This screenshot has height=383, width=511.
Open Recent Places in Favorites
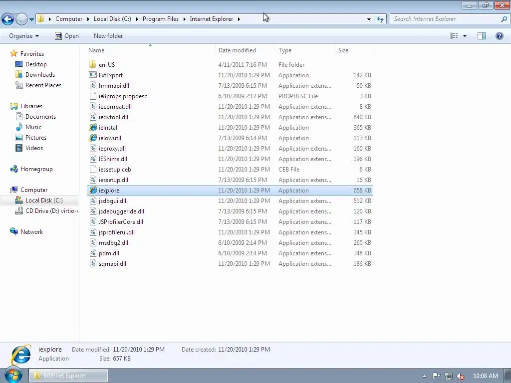pyautogui.click(x=43, y=85)
